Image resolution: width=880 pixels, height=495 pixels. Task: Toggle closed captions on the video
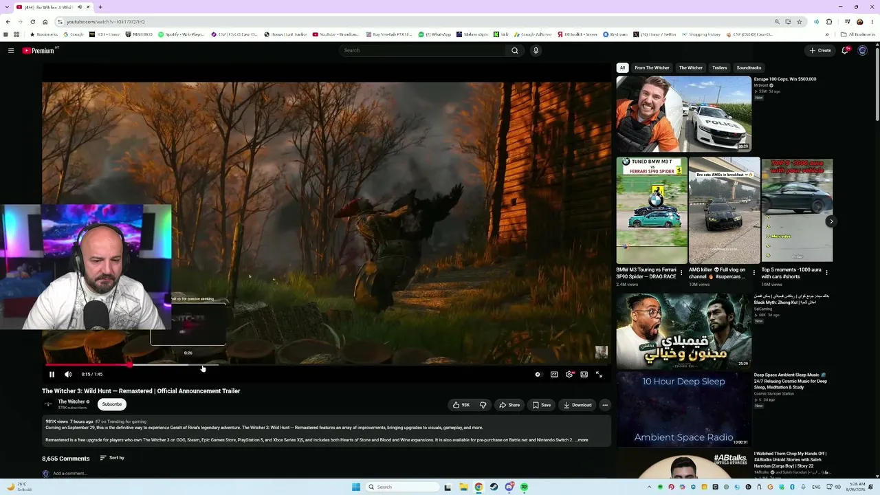[554, 374]
